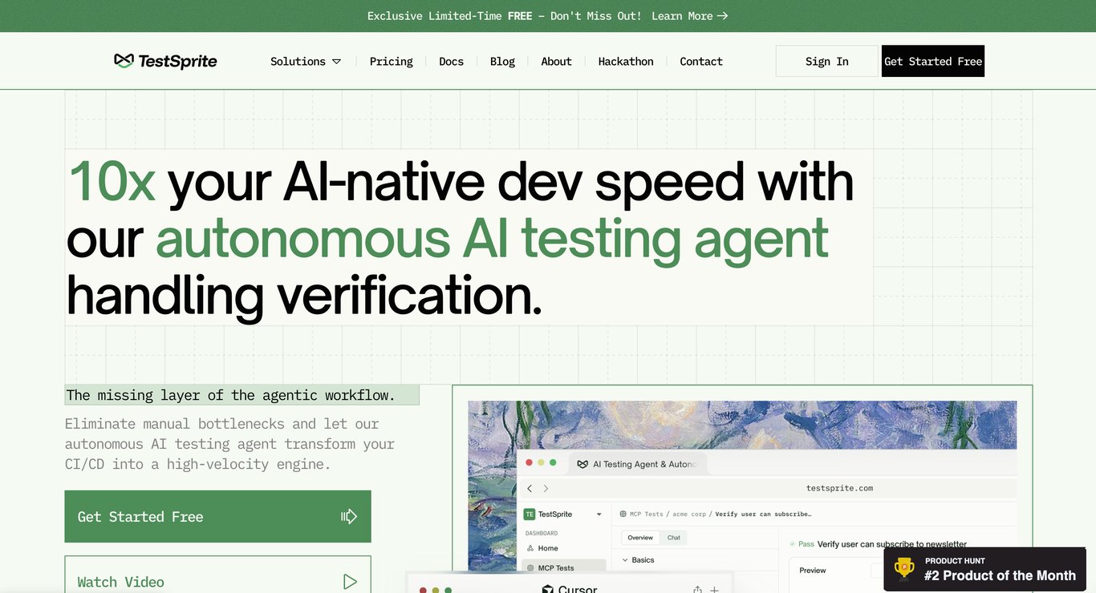Click the green Get Started Free hero button
The height and width of the screenshot is (593, 1096).
point(218,517)
